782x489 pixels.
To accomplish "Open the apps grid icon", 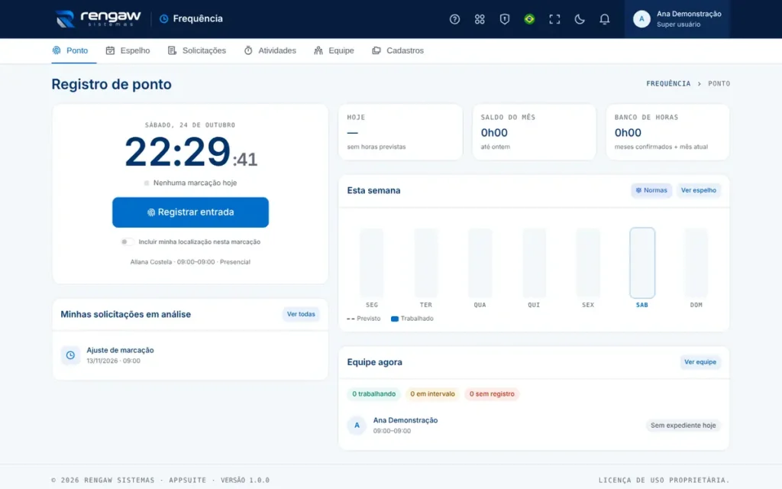I will (x=480, y=19).
